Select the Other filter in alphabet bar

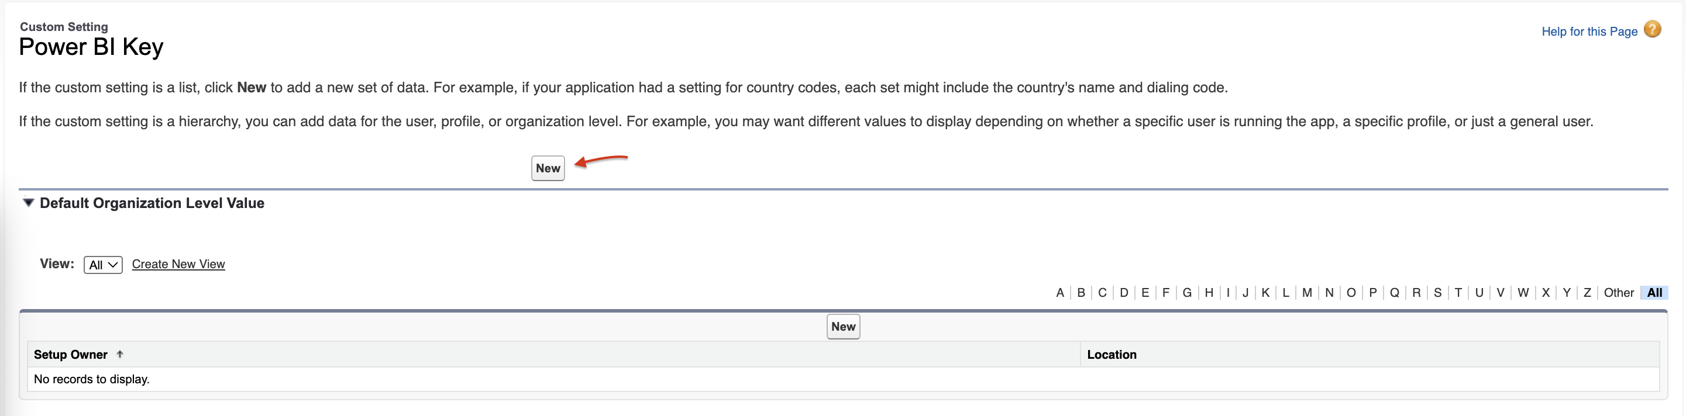1618,292
